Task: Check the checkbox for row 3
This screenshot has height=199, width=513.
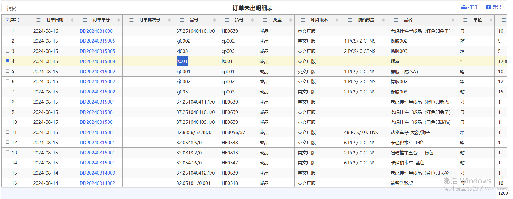Action: tap(7, 51)
